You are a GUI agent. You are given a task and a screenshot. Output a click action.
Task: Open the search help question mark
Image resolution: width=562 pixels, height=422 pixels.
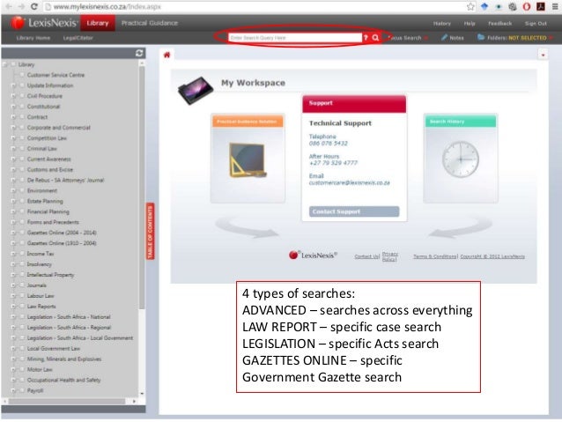[x=366, y=38]
